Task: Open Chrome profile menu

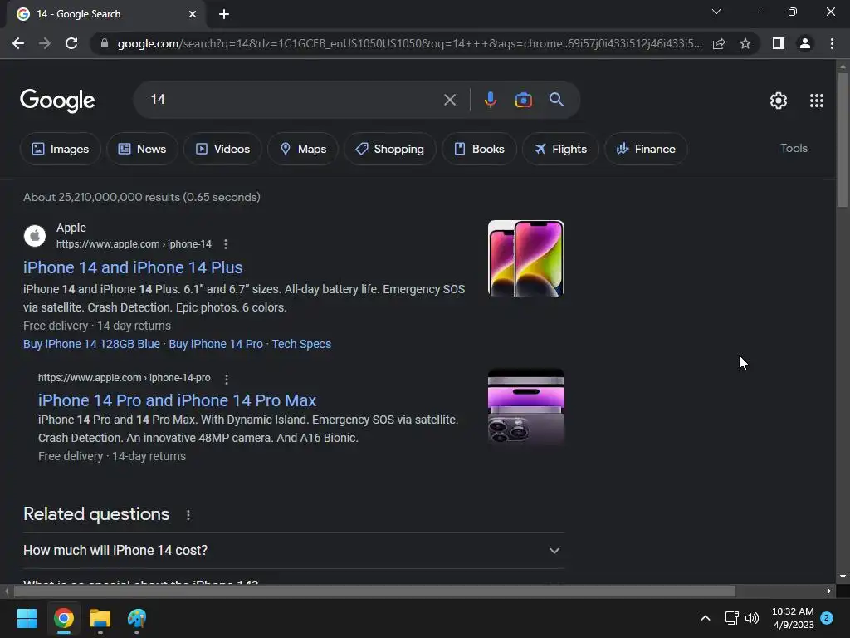Action: (805, 43)
